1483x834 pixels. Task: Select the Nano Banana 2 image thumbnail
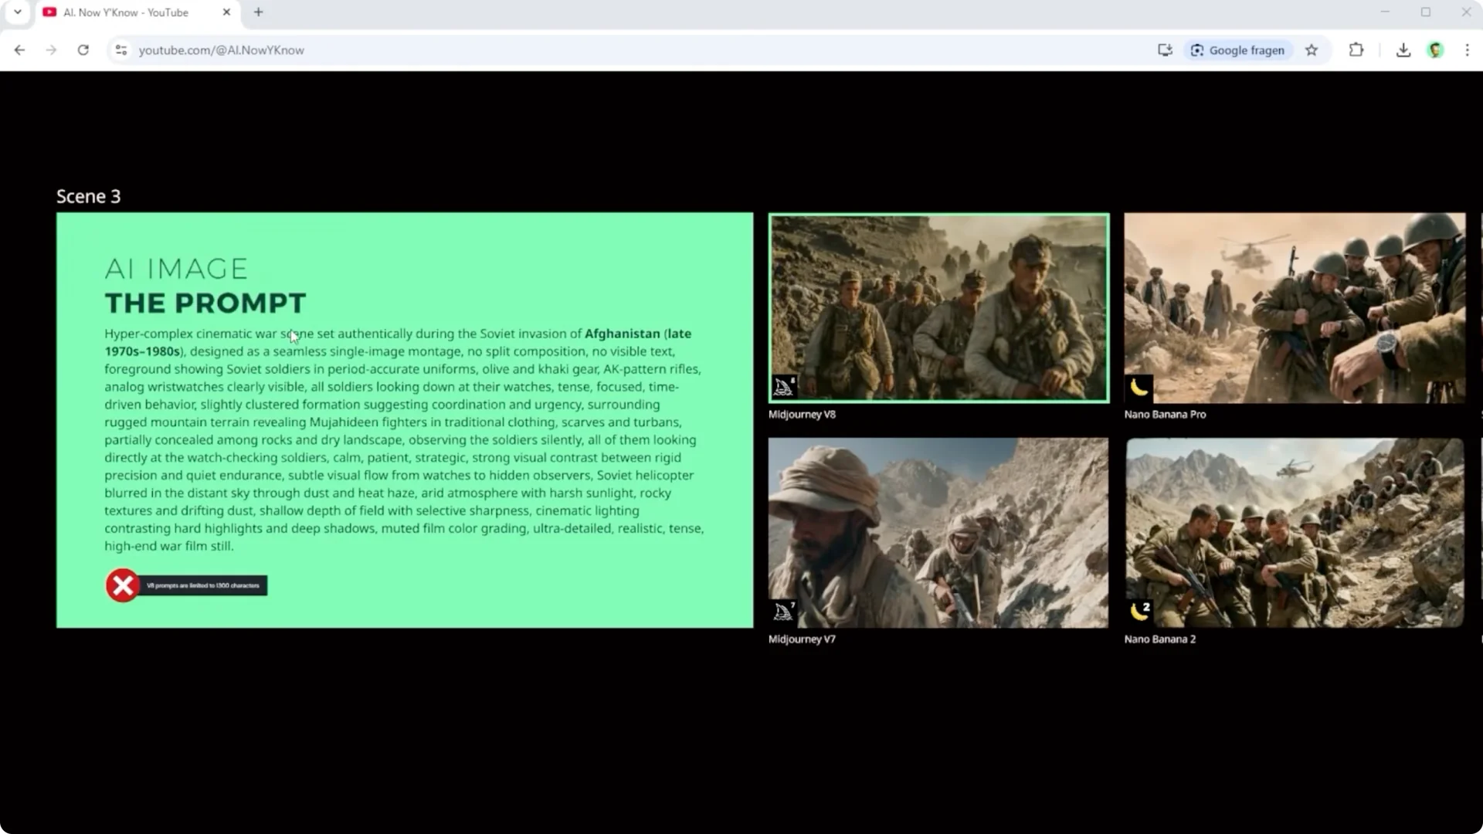(x=1295, y=532)
